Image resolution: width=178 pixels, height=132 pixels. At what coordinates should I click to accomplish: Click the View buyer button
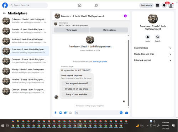pyautogui.click(x=72, y=30)
